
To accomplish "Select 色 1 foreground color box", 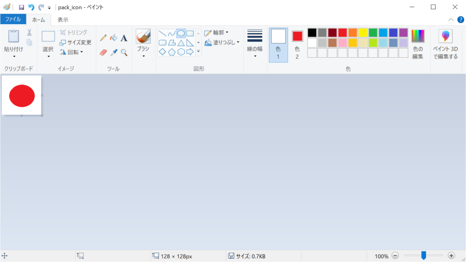I will tap(278, 45).
